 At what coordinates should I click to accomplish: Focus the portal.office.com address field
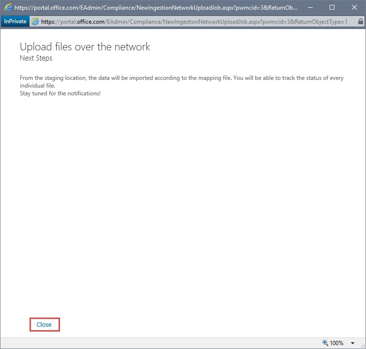[x=194, y=22]
